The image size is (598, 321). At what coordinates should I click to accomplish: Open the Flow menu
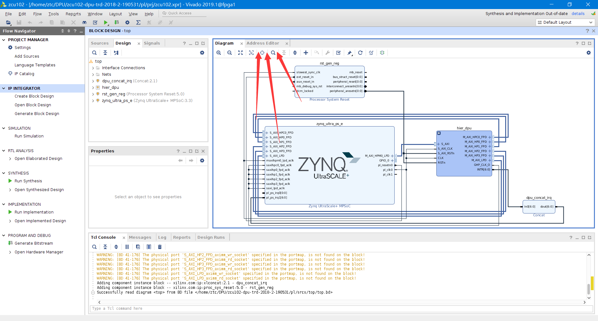(37, 14)
